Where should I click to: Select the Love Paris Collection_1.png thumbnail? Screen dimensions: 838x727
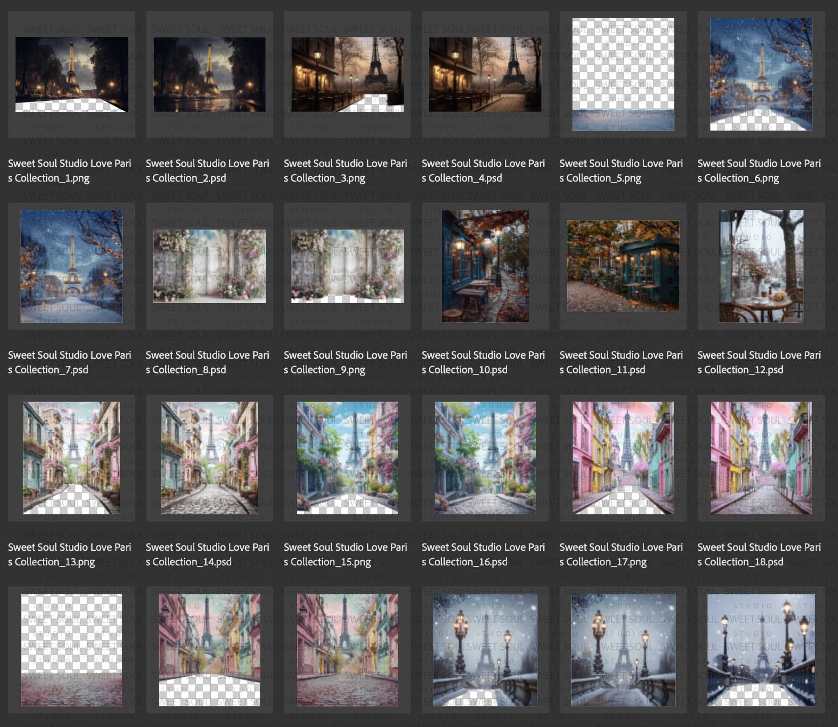point(72,74)
